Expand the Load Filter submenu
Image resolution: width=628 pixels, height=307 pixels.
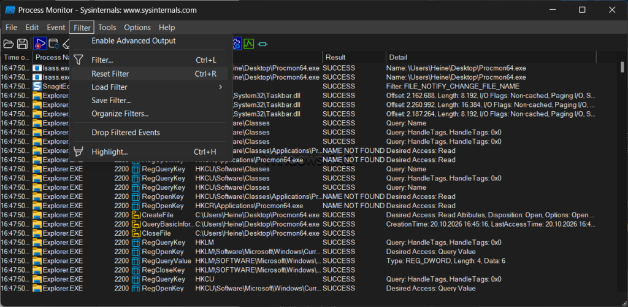click(x=150, y=87)
